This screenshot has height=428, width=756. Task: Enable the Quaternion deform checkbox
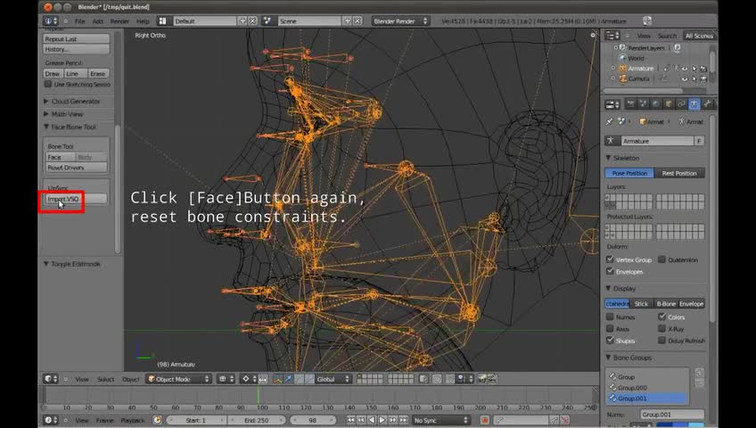click(662, 259)
